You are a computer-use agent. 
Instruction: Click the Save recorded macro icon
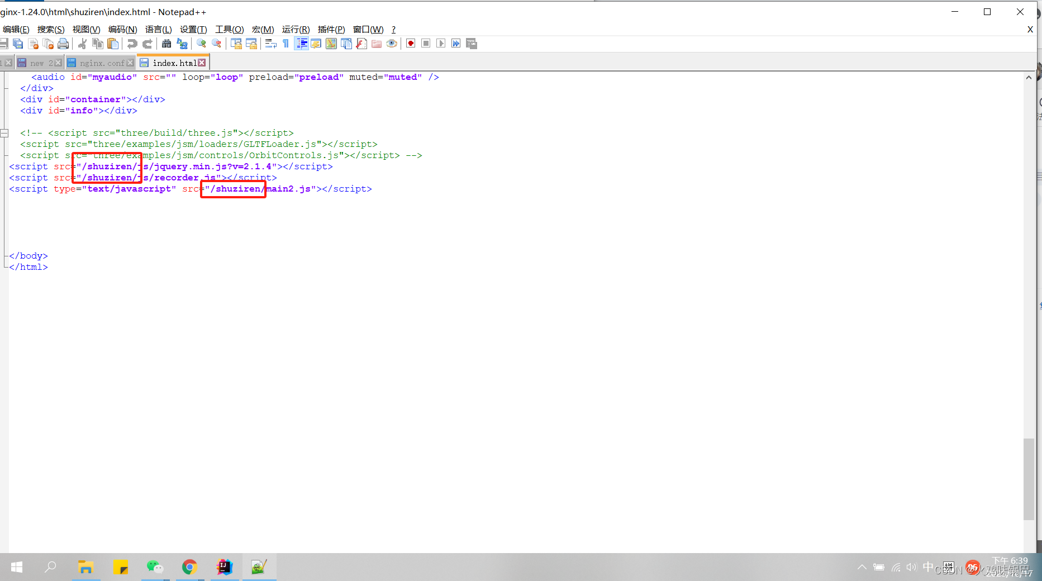472,44
